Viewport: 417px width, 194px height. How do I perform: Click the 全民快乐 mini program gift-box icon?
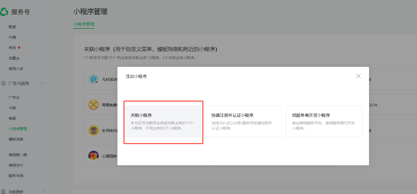coord(94,130)
